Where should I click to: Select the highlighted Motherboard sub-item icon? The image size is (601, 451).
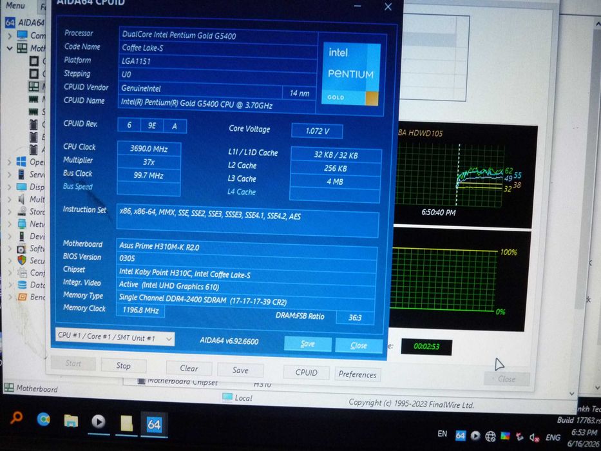(x=33, y=86)
